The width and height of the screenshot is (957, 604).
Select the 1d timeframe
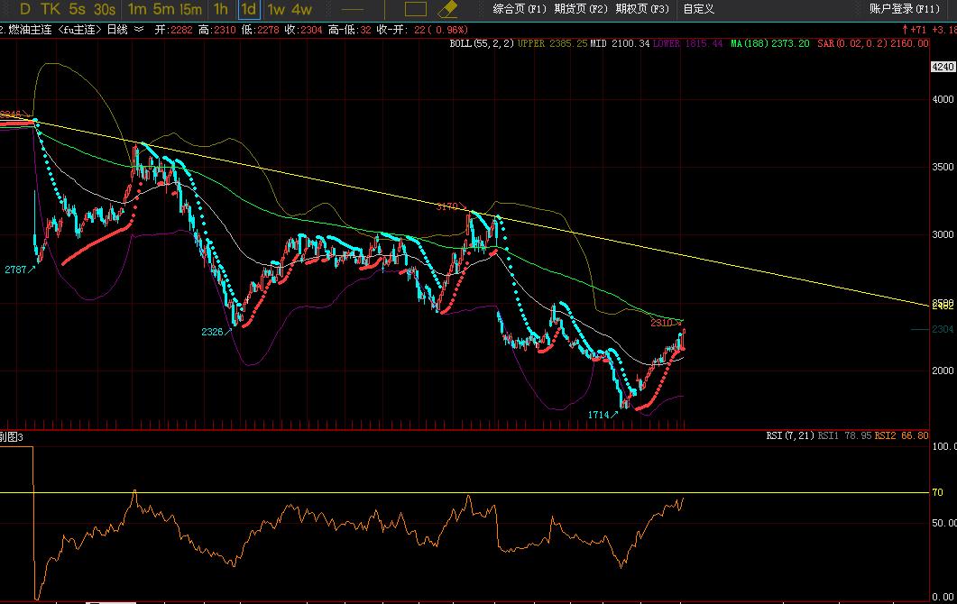coord(248,9)
